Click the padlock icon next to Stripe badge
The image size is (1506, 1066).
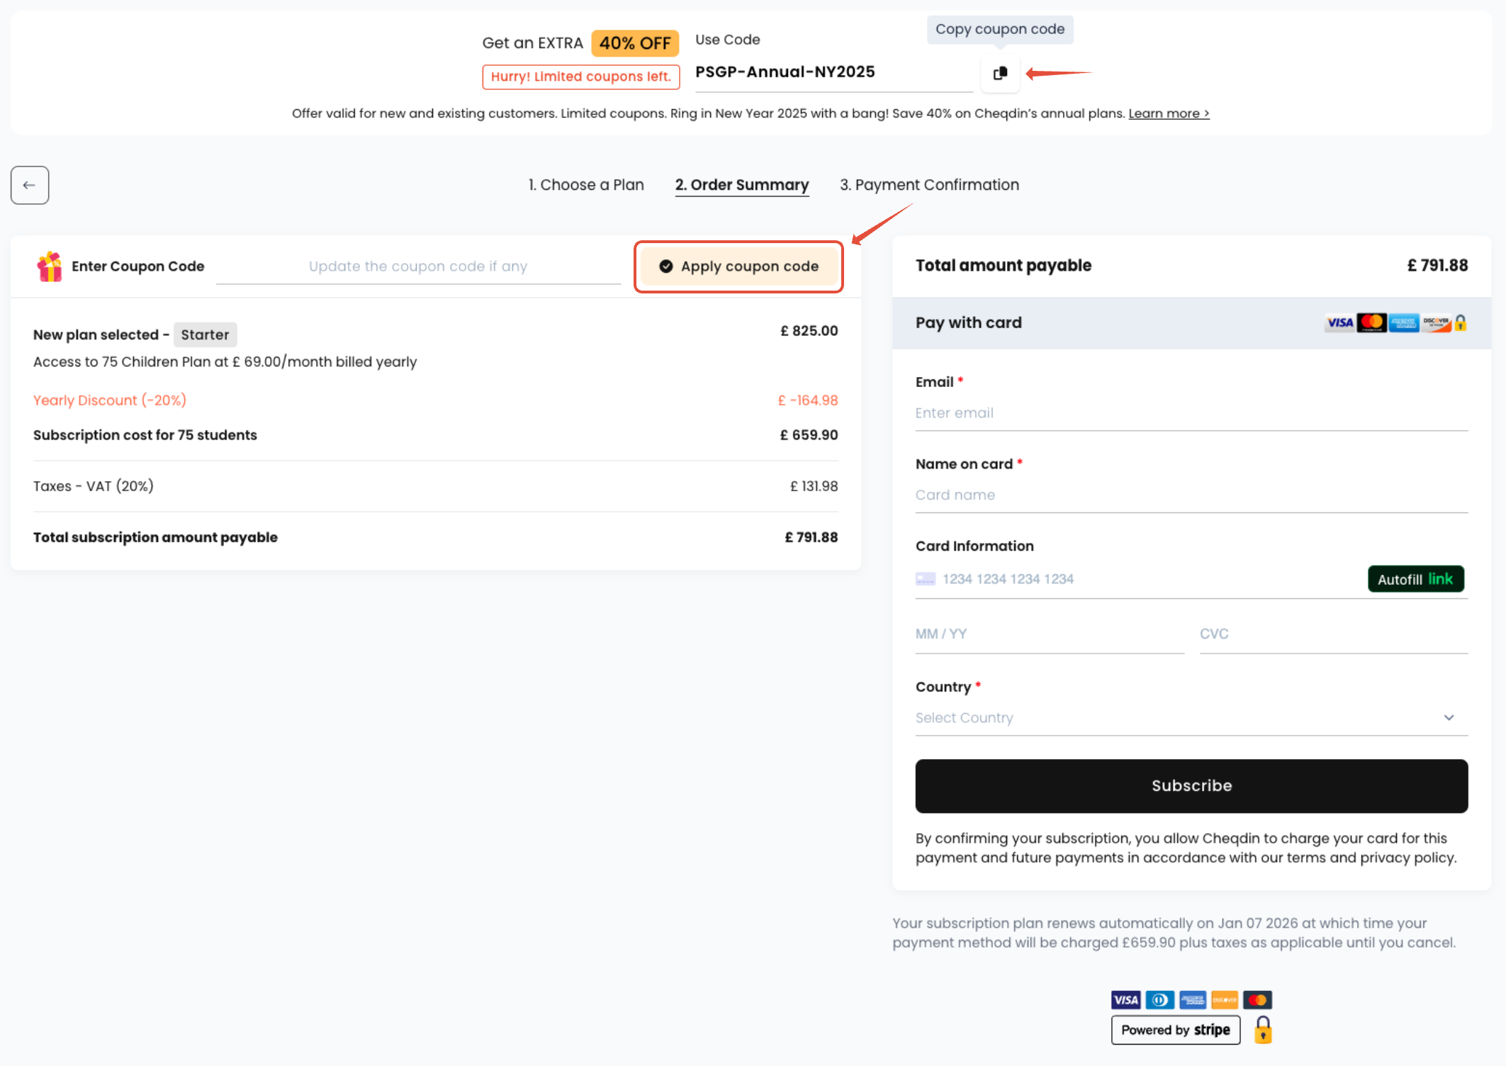coord(1263,1030)
